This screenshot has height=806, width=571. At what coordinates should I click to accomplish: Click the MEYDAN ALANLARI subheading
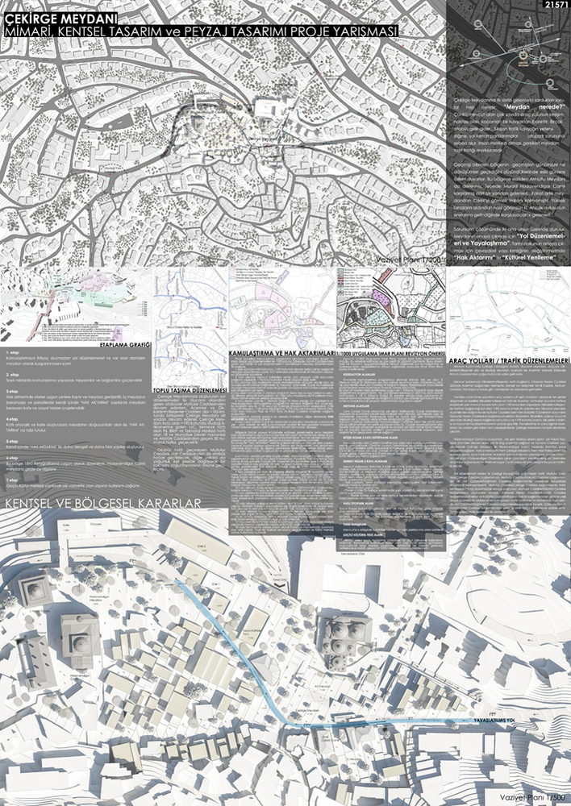click(356, 405)
